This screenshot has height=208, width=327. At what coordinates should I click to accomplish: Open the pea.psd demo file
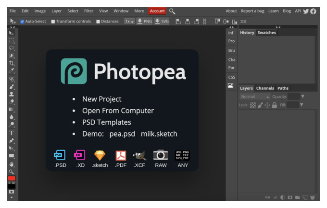(x=122, y=134)
